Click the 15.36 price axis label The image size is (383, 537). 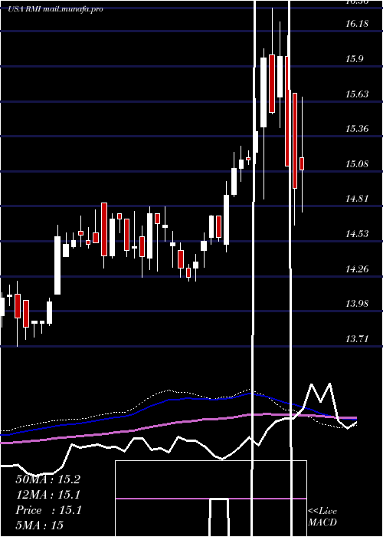(357, 129)
